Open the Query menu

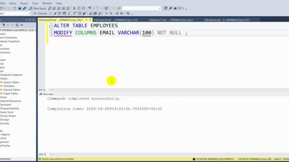[x=13, y=3]
